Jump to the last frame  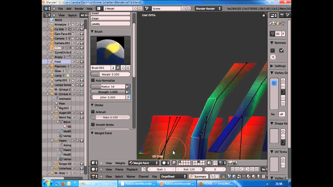pyautogui.click(x=257, y=169)
